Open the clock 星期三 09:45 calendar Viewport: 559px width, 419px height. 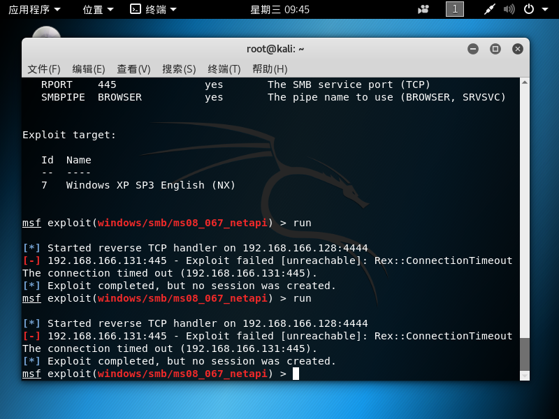pyautogui.click(x=280, y=10)
